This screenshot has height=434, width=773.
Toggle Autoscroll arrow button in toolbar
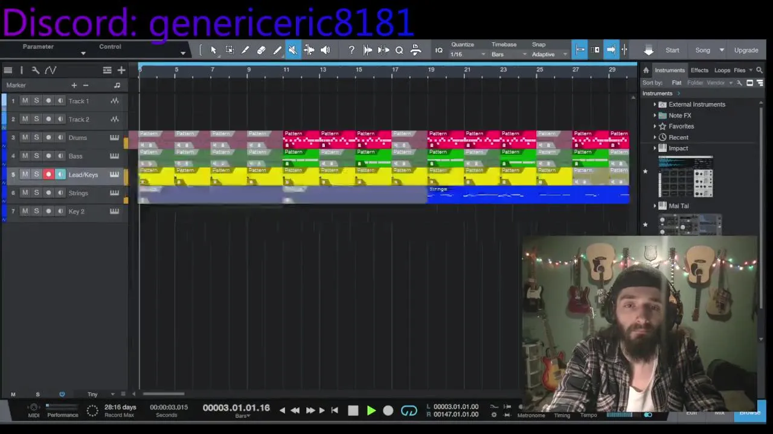point(611,50)
